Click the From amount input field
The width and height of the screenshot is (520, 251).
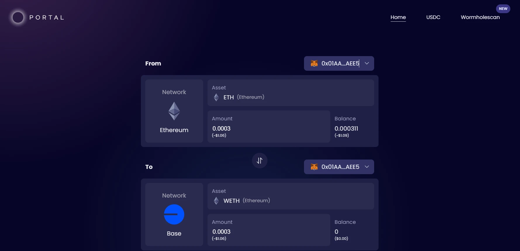[269, 129]
